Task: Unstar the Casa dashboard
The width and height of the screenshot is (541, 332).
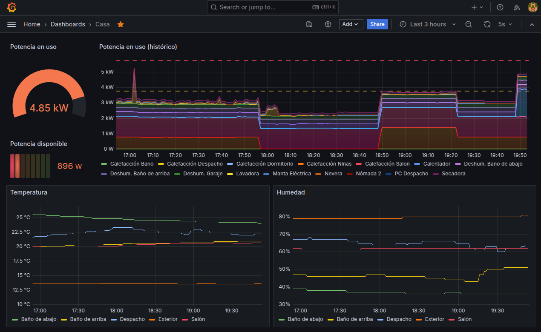Action: 121,24
